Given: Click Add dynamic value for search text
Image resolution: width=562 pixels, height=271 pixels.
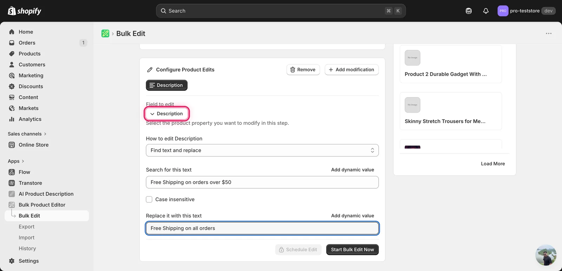Looking at the screenshot, I should coord(353,170).
